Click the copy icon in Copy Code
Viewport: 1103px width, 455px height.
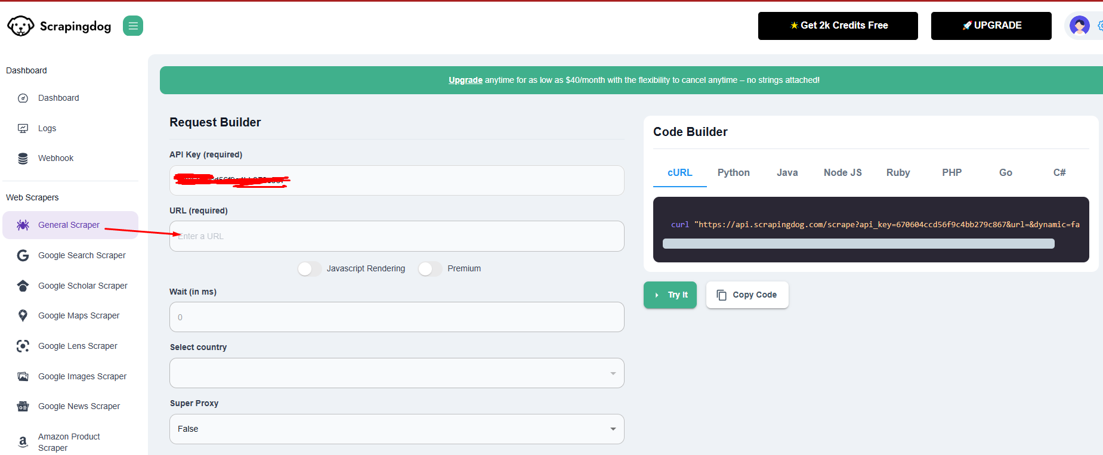click(721, 295)
